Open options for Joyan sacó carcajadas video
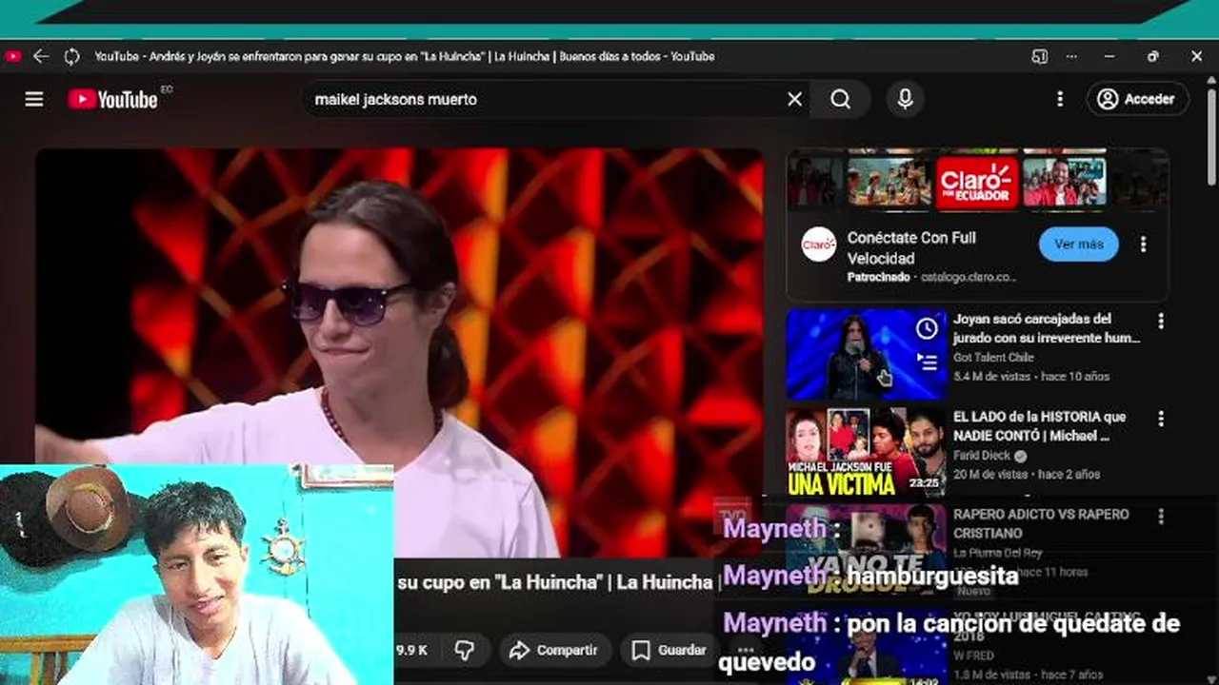The width and height of the screenshot is (1219, 685). (x=1160, y=321)
